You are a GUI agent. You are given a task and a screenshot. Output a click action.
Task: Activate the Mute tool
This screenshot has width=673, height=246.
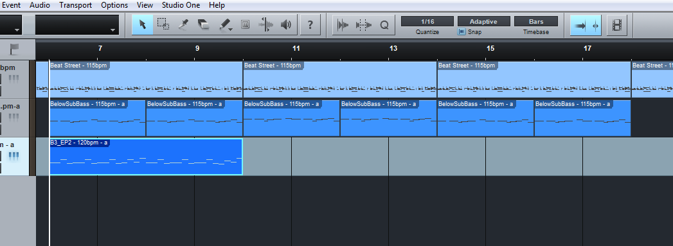(x=245, y=24)
